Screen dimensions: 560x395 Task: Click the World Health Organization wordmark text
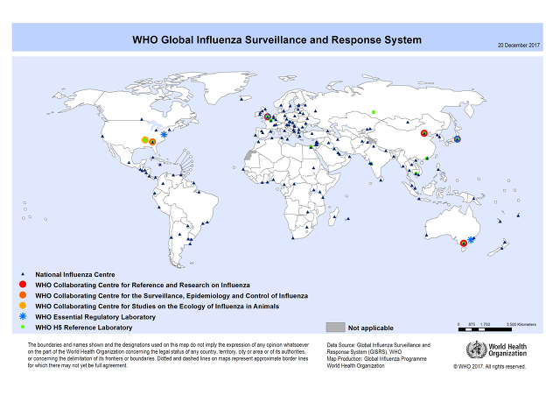(507, 350)
